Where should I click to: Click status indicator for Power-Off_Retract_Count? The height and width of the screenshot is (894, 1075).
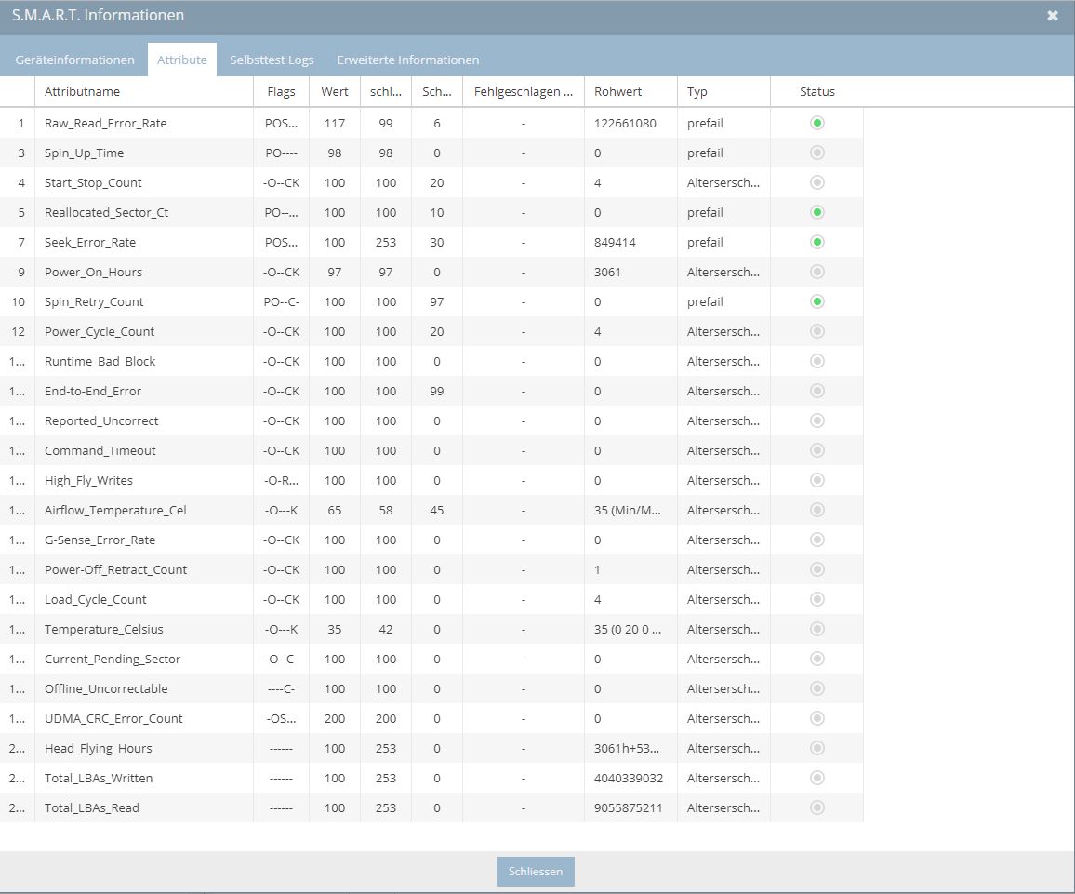[x=817, y=569]
